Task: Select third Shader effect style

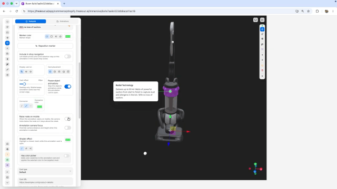Action: [x=31, y=148]
